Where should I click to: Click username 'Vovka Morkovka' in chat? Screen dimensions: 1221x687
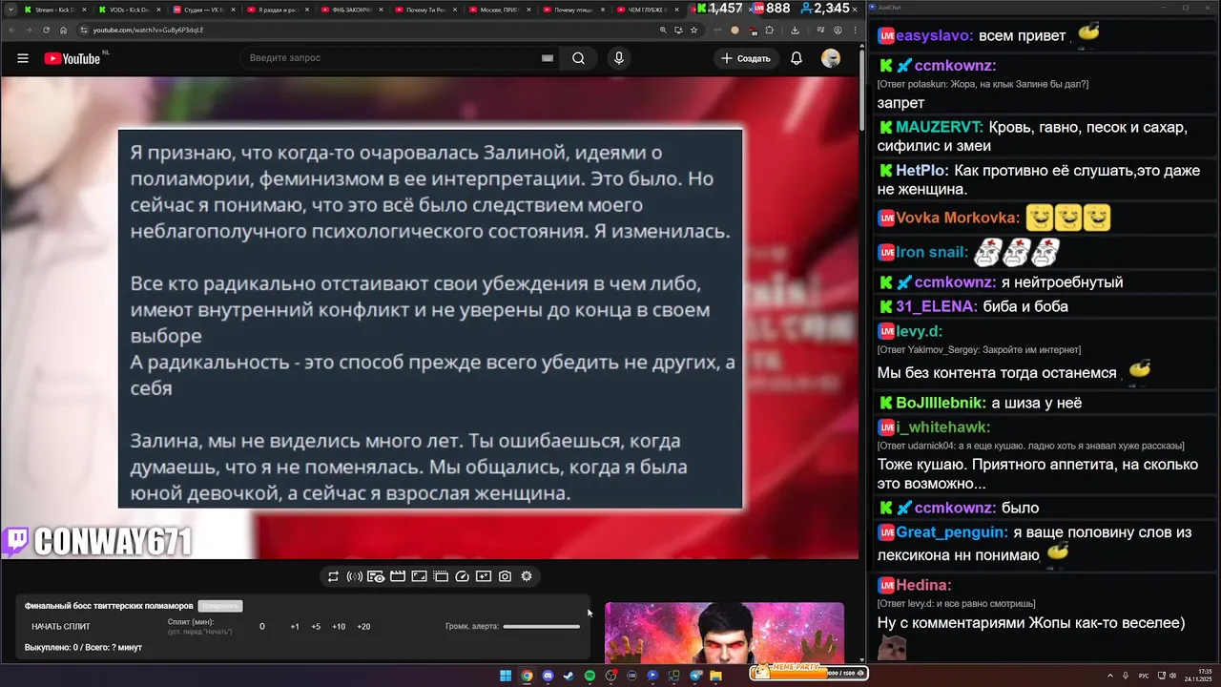957,218
